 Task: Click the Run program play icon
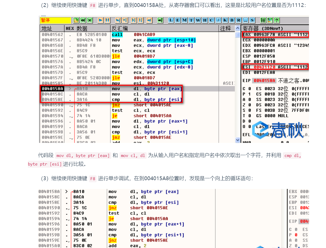coord(101,20)
